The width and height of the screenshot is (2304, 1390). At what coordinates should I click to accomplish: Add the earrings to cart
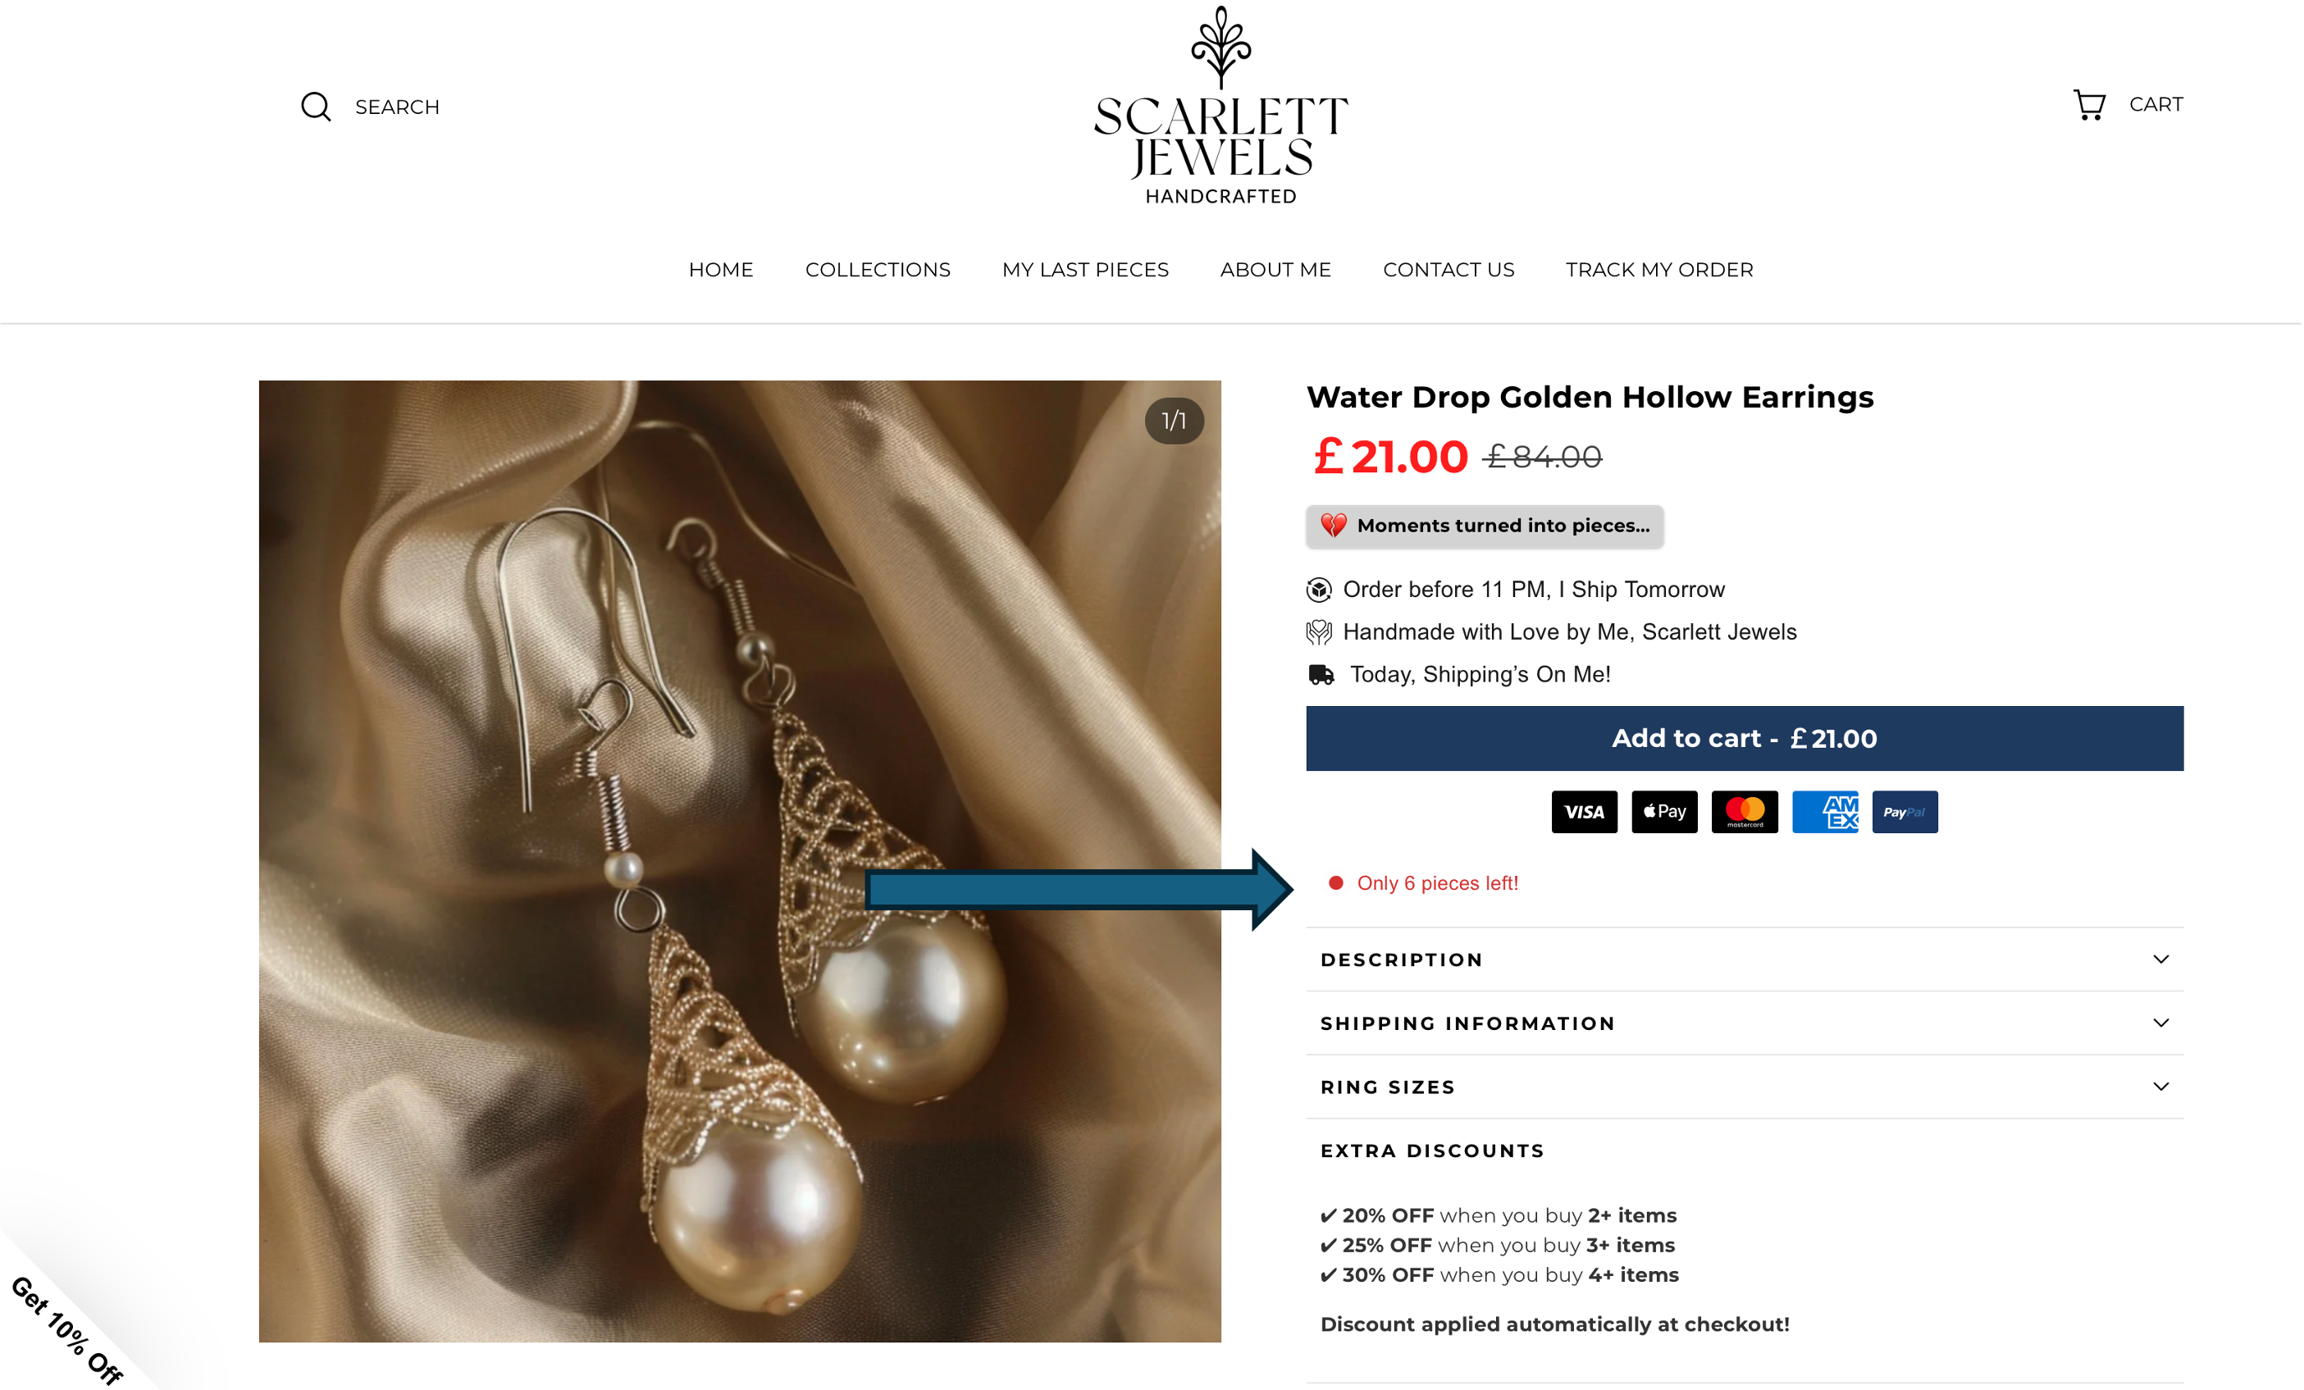pyautogui.click(x=1745, y=739)
